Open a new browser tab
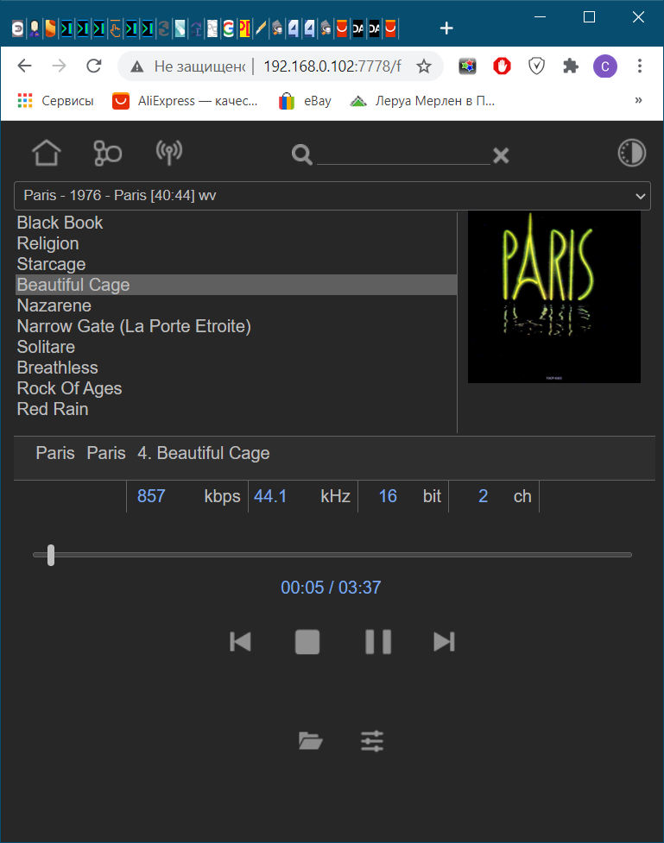The image size is (664, 843). pos(446,28)
